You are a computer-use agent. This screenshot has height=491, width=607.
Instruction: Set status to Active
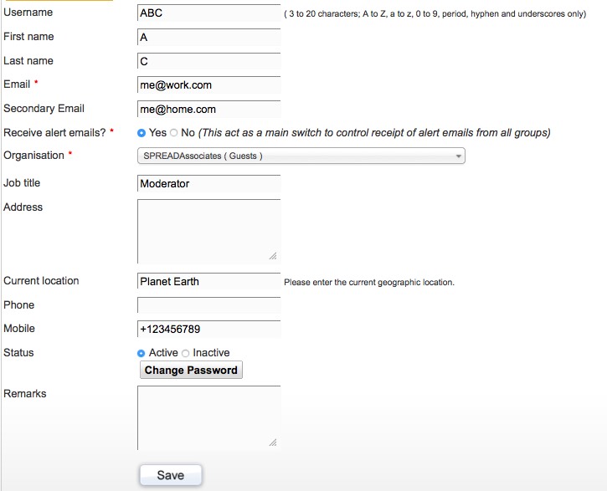coord(141,353)
